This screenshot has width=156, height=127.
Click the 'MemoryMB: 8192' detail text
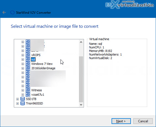coord(101,51)
